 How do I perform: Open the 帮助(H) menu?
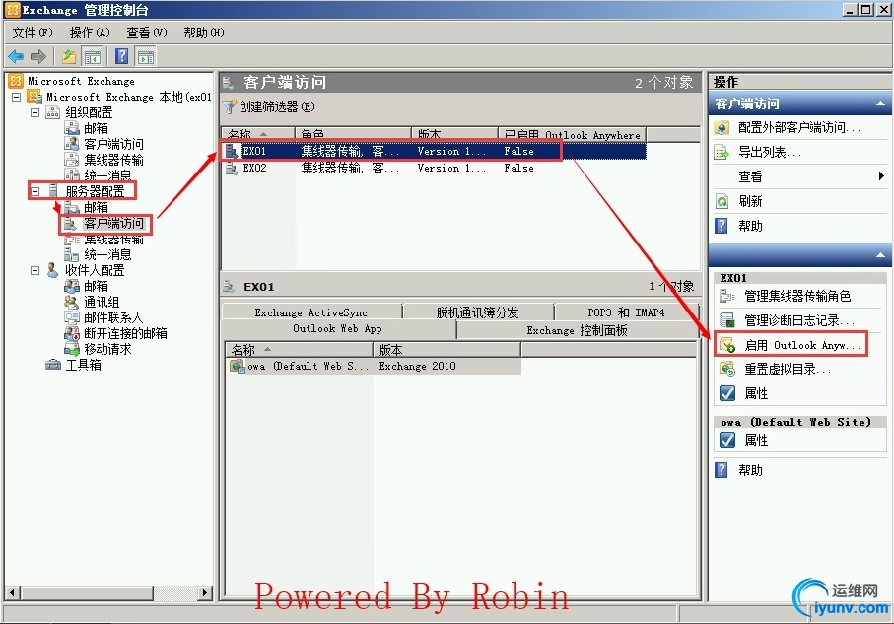pyautogui.click(x=204, y=33)
